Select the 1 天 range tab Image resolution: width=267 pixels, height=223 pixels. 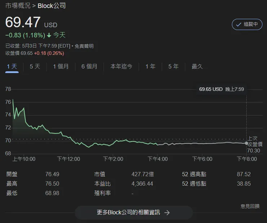tap(12, 66)
